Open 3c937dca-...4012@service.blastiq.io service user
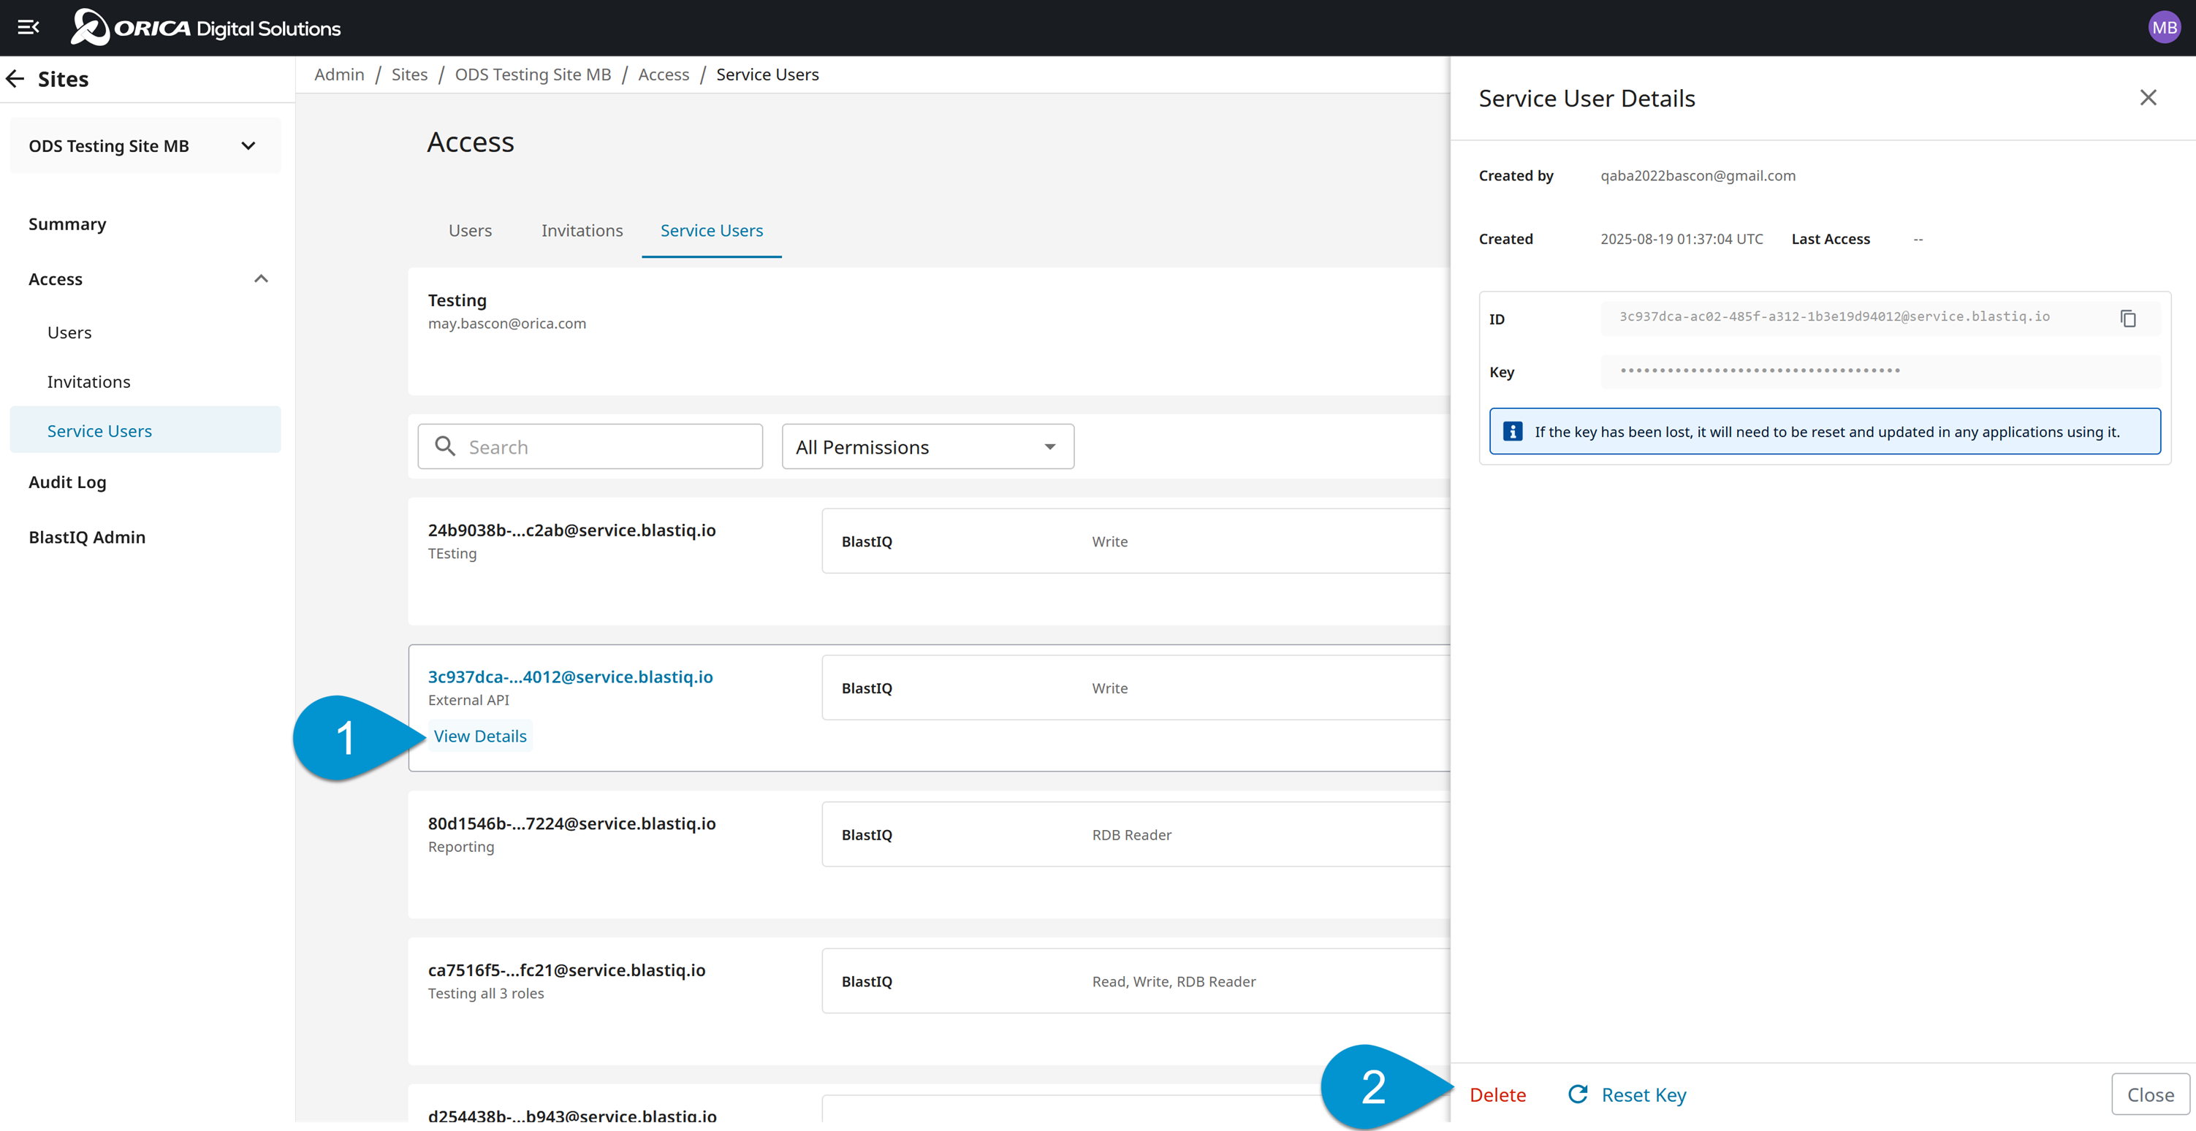This screenshot has height=1131, width=2196. (x=570, y=677)
